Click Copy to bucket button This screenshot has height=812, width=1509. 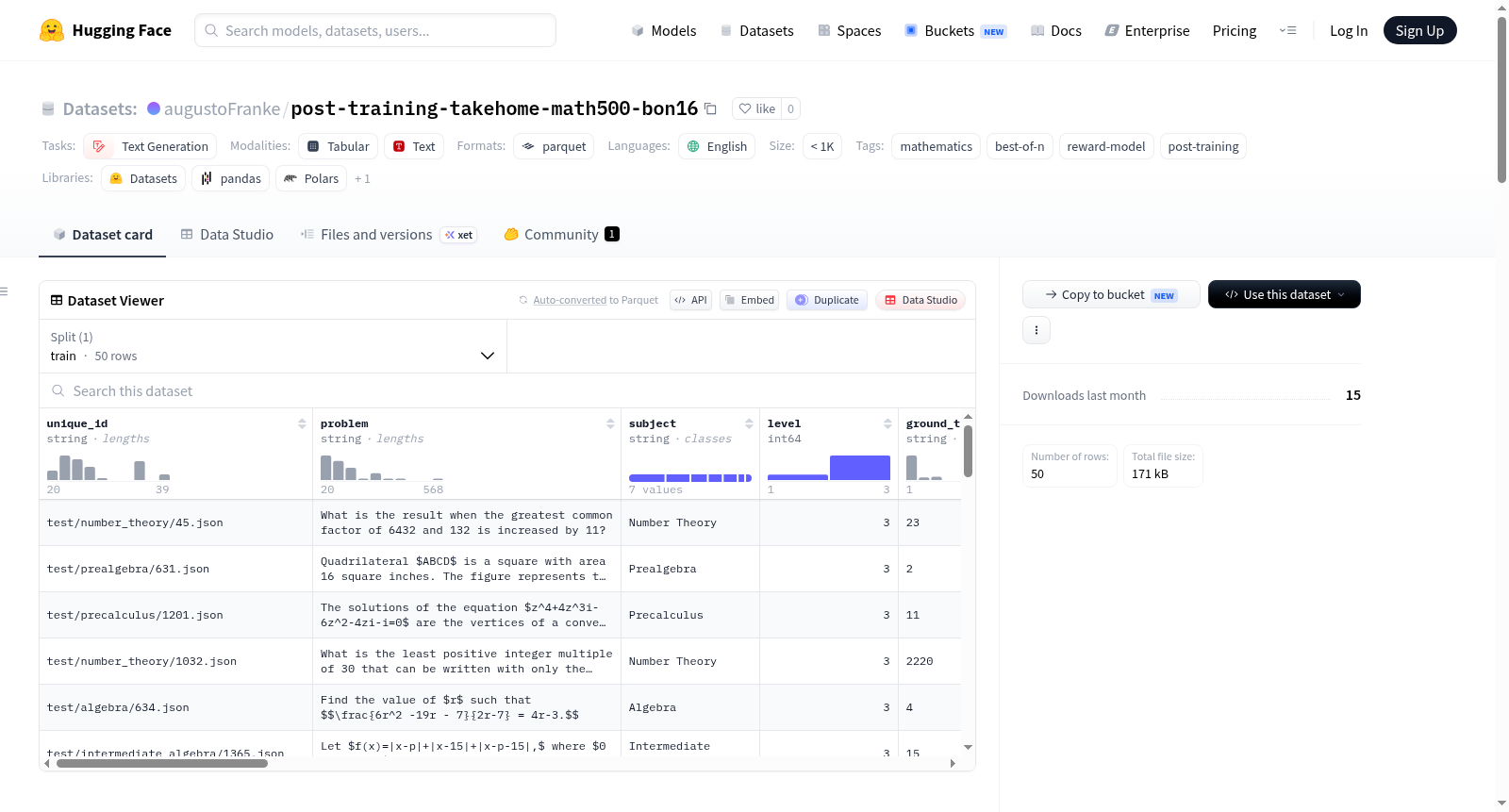1111,294
